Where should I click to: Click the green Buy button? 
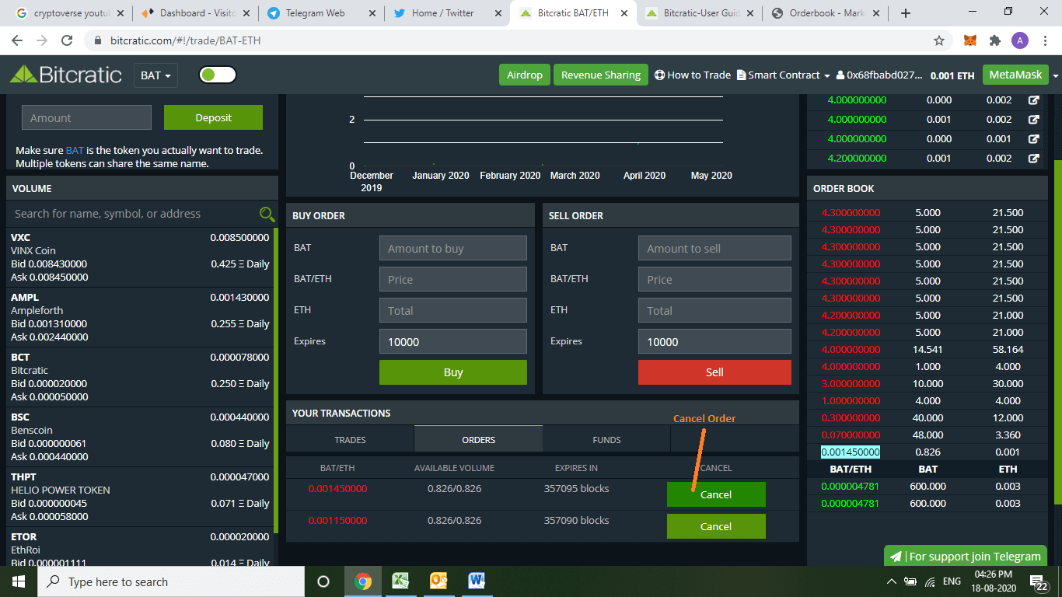[x=453, y=372]
